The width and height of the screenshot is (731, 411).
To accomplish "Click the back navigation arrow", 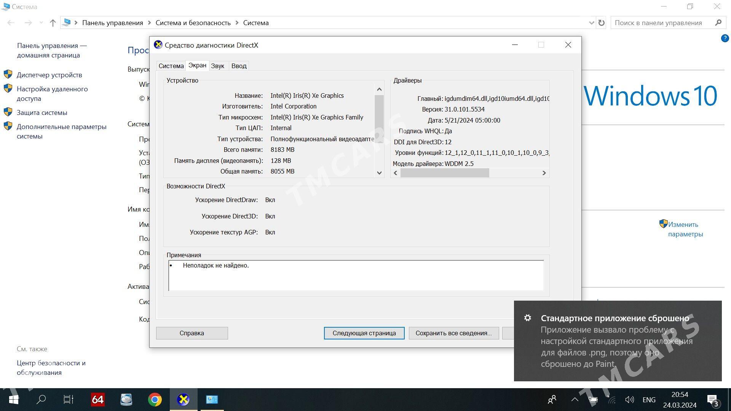I will [11, 23].
